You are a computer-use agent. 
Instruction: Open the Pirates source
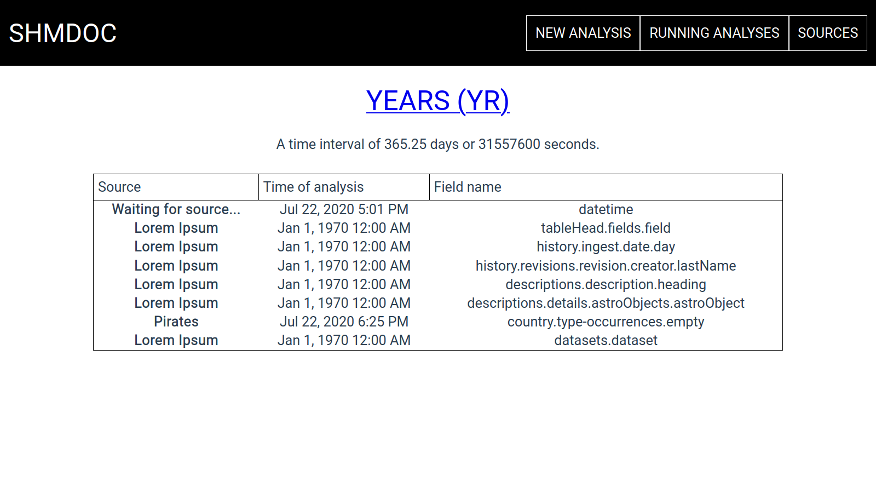[176, 322]
